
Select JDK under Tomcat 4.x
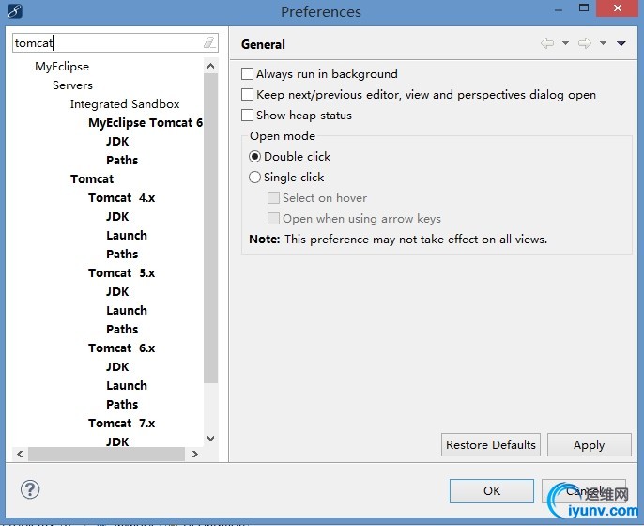pos(117,217)
